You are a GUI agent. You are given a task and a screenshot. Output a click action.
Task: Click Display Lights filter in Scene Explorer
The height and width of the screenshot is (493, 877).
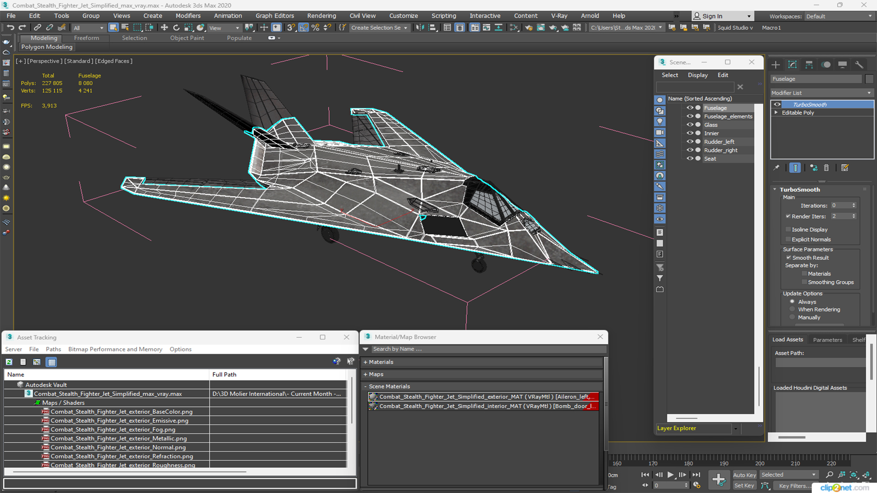[x=660, y=121]
